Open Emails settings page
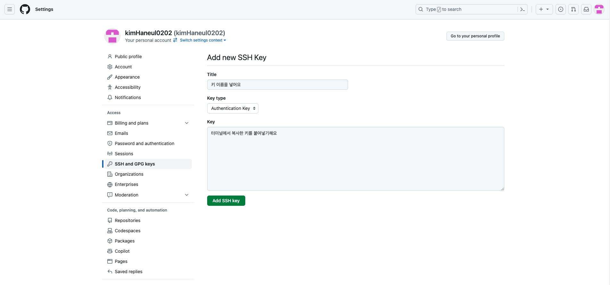Viewport: 610px width, 285px height. click(148, 133)
